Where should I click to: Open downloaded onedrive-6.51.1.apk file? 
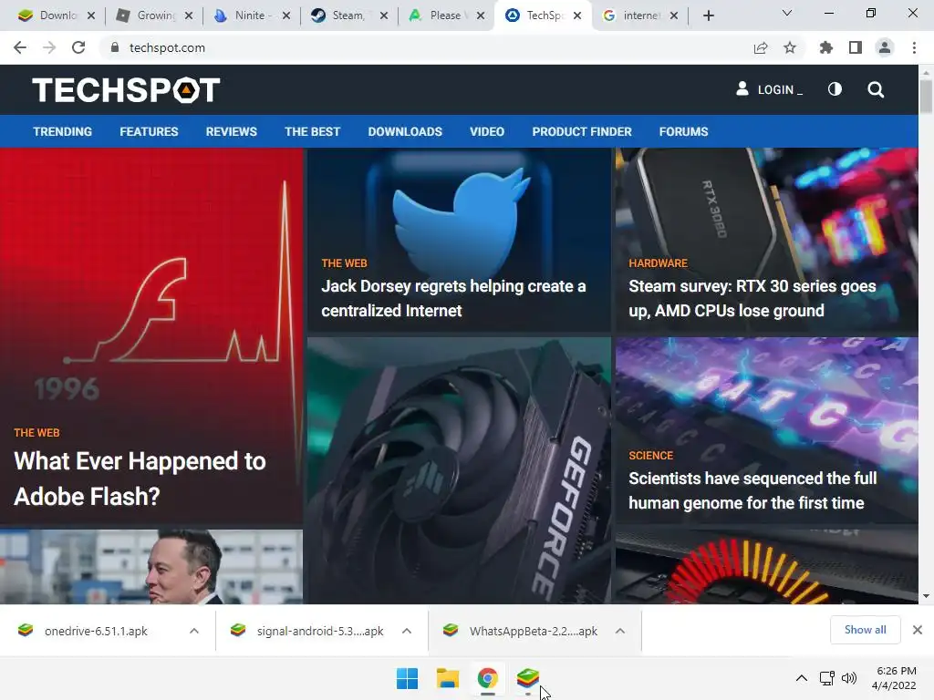click(95, 631)
